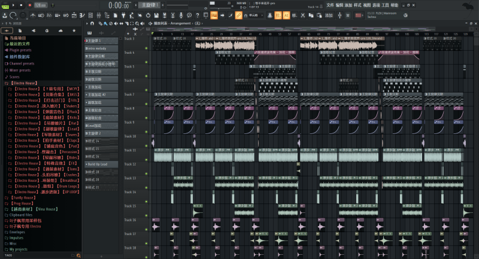This screenshot has width=479, height=259.
Task: Toggle the orange link button
Action: [238, 16]
